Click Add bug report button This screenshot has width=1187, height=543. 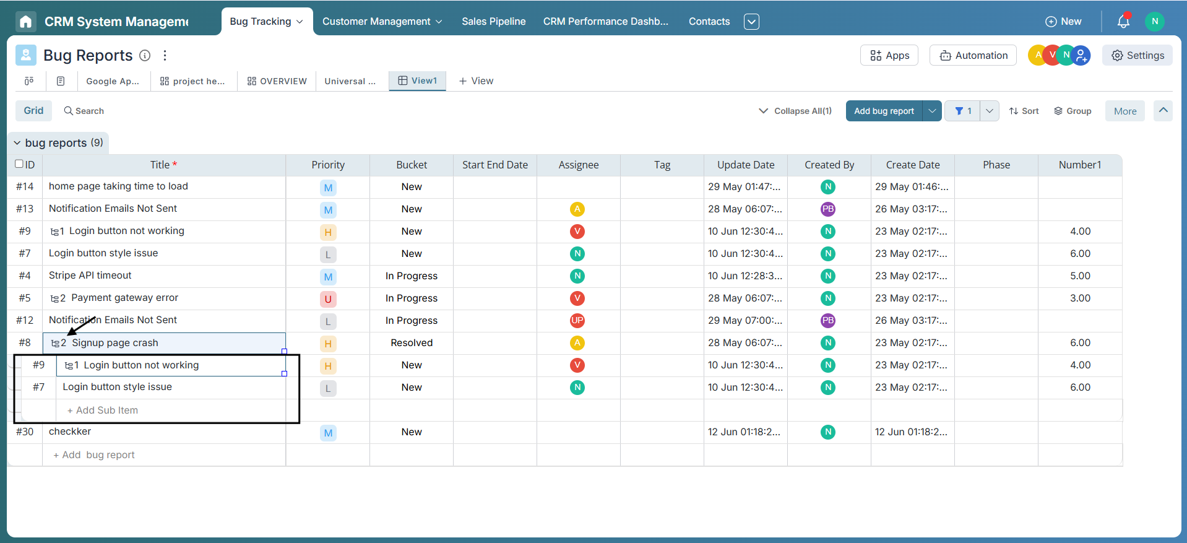pyautogui.click(x=884, y=111)
